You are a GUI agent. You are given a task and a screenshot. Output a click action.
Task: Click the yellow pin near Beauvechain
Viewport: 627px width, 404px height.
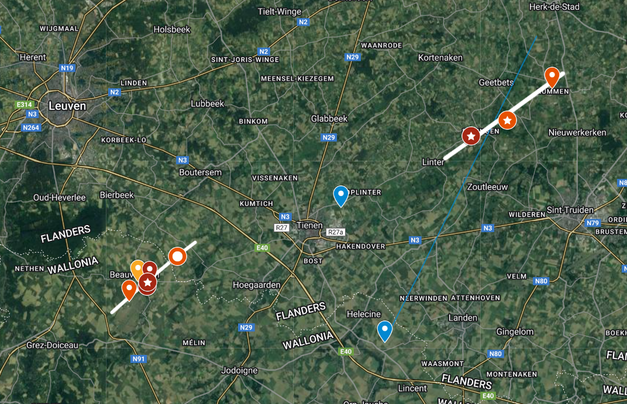(136, 269)
